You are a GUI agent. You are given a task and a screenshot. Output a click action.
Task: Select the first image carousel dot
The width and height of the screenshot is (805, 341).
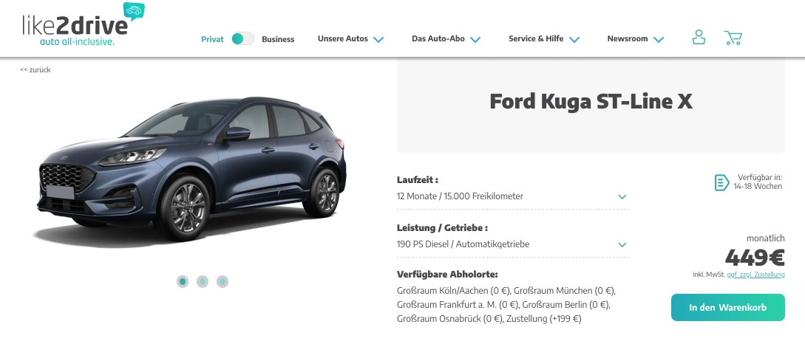183,281
